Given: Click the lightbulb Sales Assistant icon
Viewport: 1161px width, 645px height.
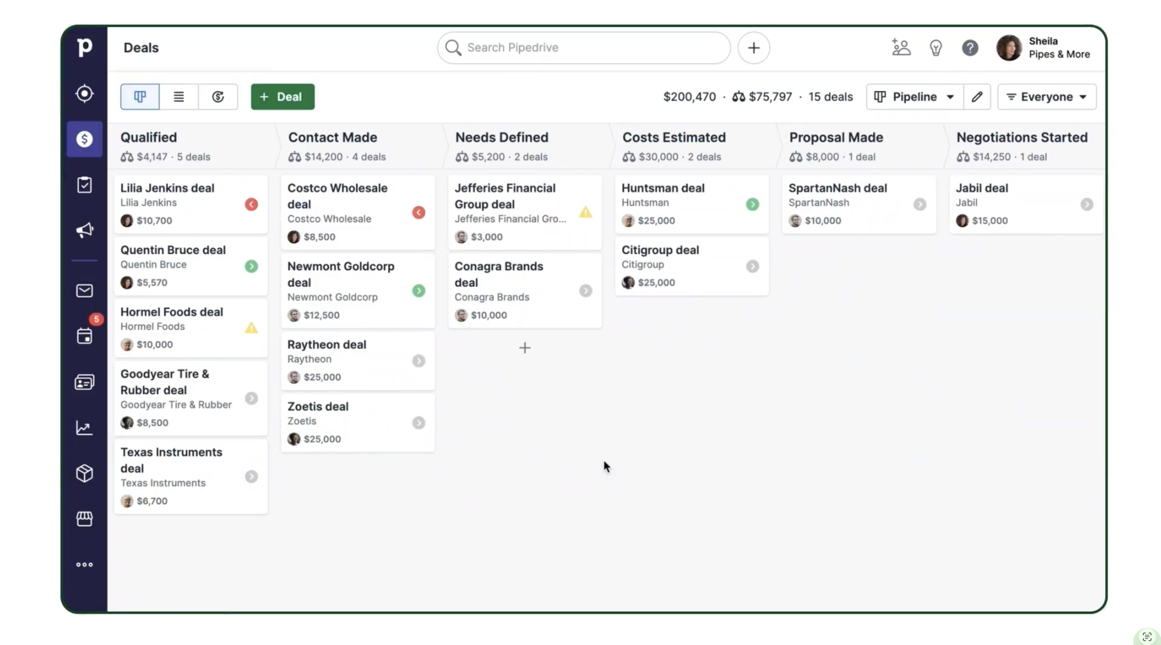Looking at the screenshot, I should tap(936, 48).
